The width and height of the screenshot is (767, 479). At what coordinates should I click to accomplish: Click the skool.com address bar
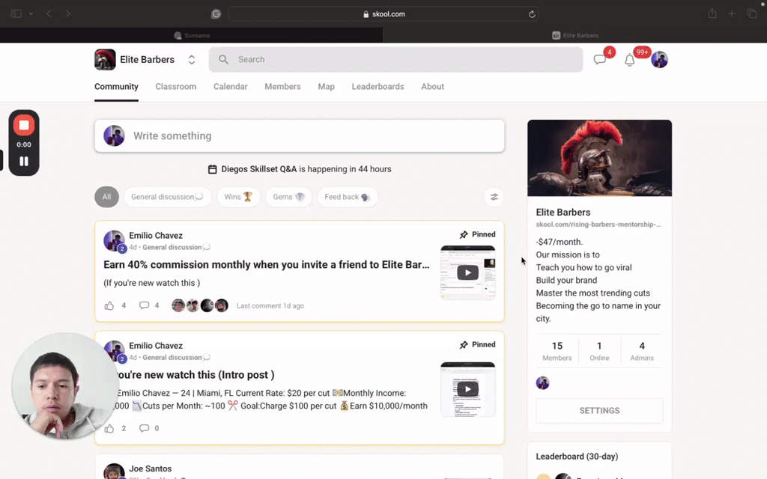point(384,14)
